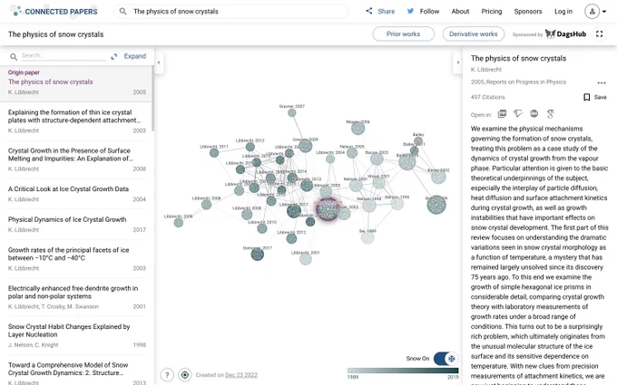The image size is (617, 385).
Task: Click the Libbrecht 2011 graph node
Action: (213, 153)
